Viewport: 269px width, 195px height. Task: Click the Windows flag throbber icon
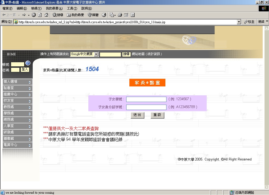(264, 8)
